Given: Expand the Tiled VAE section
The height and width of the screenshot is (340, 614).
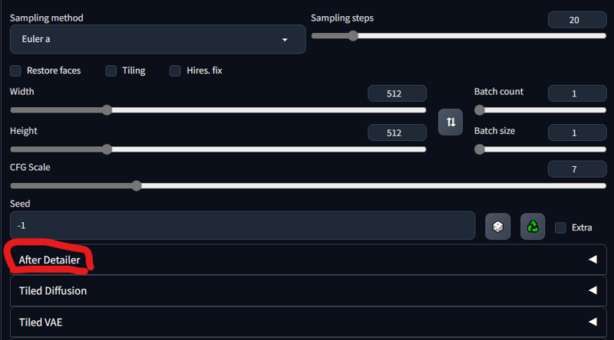Looking at the screenshot, I should 309,322.
